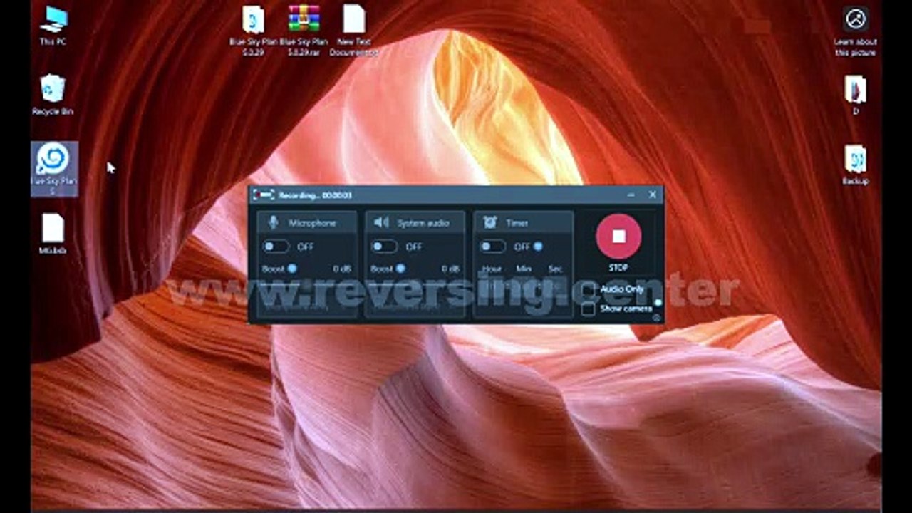Image resolution: width=912 pixels, height=513 pixels.
Task: Click the recorder logo in the title bar
Action: click(x=264, y=195)
